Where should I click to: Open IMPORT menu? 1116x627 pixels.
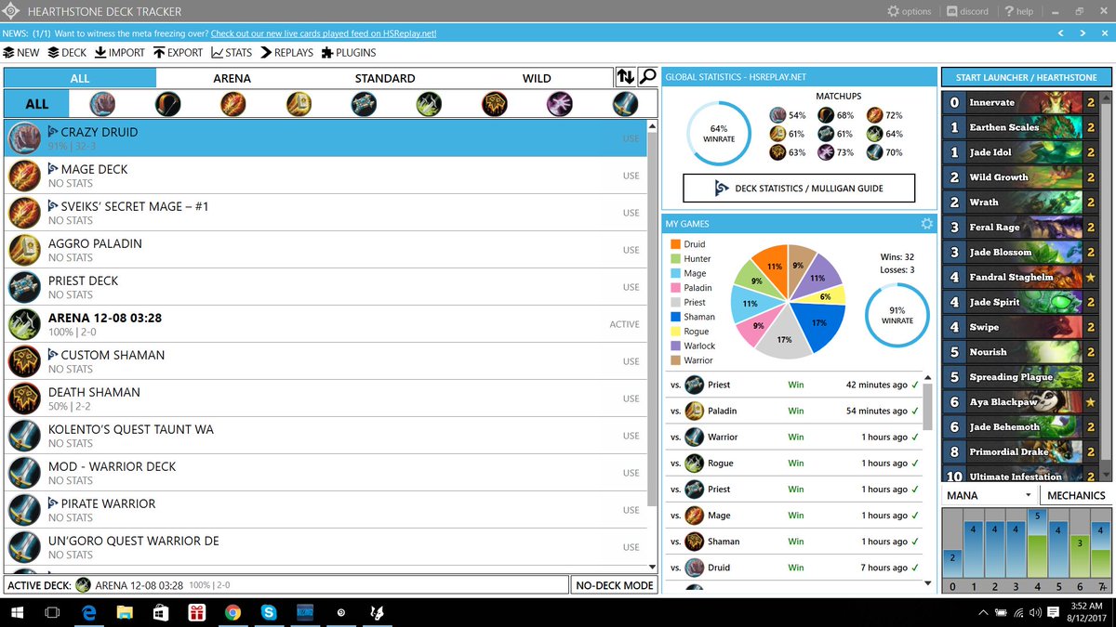click(120, 53)
